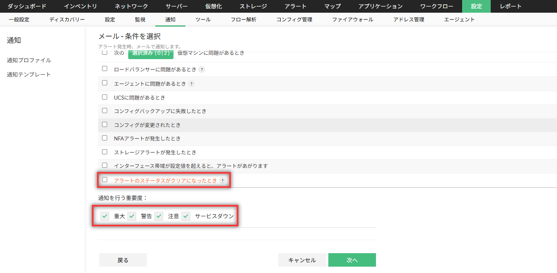Image resolution: width=557 pixels, height=273 pixels.
Task: Click コンフィグが変更されたとき label text
Action: tap(147, 125)
